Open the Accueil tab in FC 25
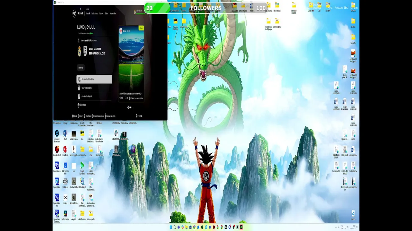This screenshot has width=412, height=231. pyautogui.click(x=88, y=13)
